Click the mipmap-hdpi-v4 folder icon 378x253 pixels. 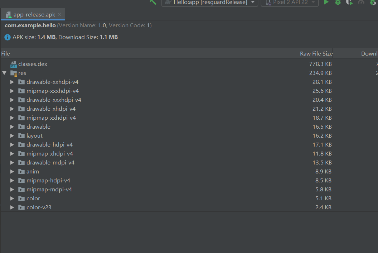point(21,180)
